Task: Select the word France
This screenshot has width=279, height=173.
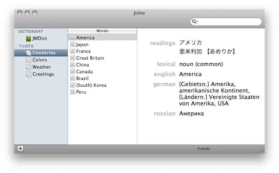Action: 102,51
